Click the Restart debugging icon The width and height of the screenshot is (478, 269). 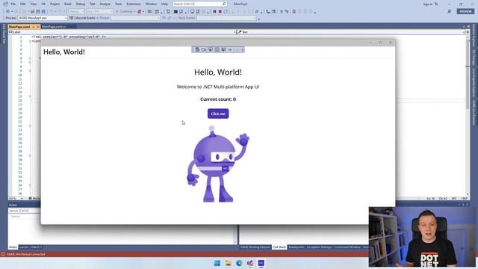point(226,12)
